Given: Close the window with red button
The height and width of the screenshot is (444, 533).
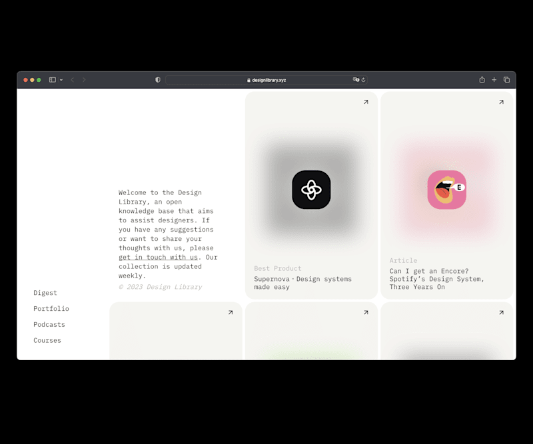Looking at the screenshot, I should pyautogui.click(x=25, y=80).
